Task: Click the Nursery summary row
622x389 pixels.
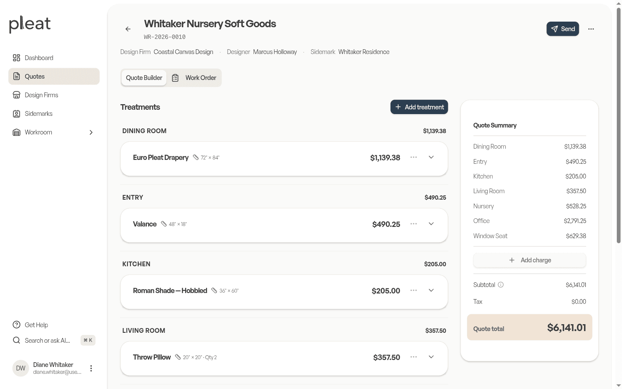Action: [x=530, y=206]
